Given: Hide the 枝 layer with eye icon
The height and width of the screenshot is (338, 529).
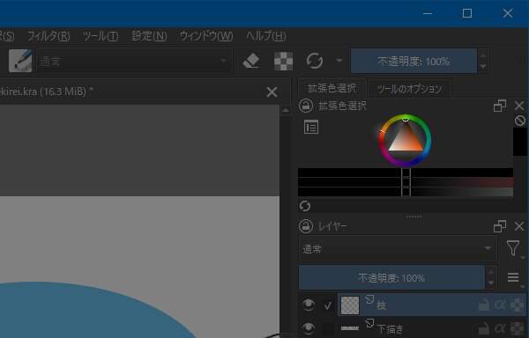Looking at the screenshot, I should coord(309,305).
